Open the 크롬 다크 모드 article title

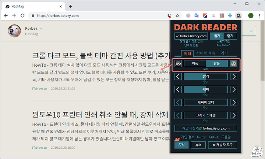pos(101,56)
